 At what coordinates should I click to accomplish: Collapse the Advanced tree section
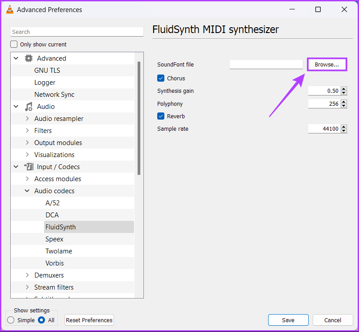16,58
